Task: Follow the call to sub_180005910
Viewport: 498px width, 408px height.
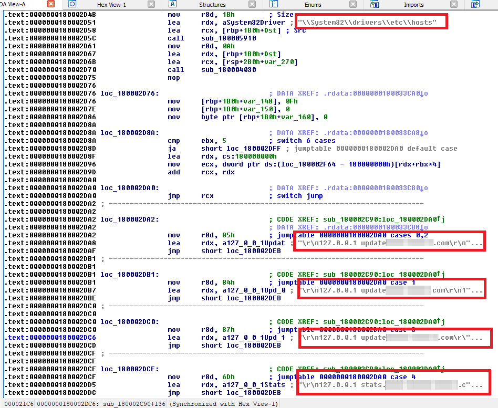Action: [229, 38]
